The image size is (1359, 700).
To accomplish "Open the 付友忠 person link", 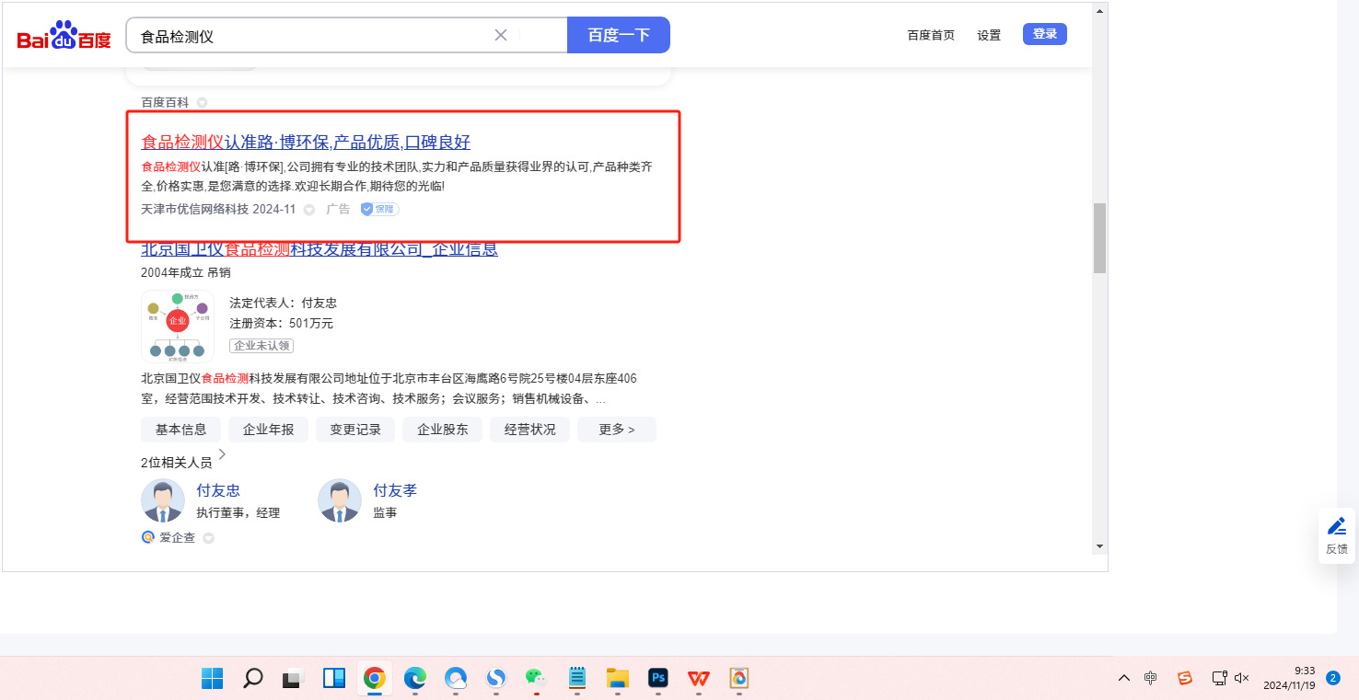I will 218,490.
